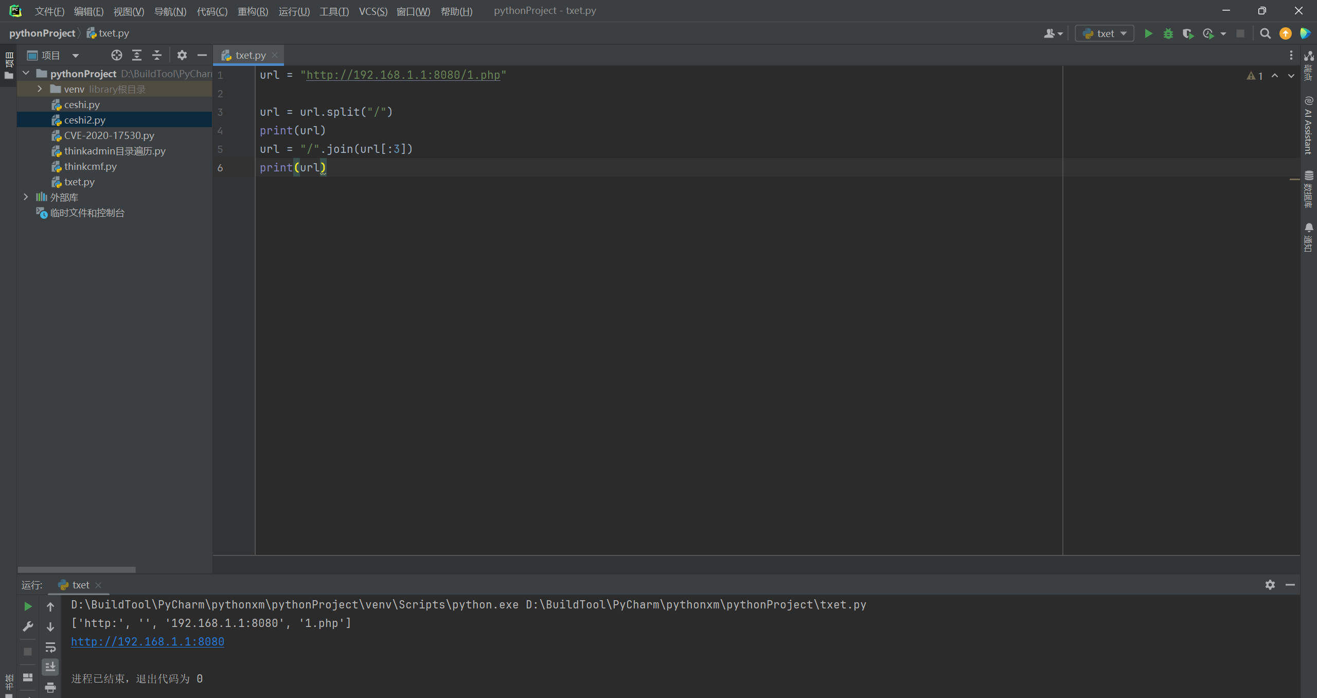Open the Code With Me user icon

click(x=1049, y=33)
